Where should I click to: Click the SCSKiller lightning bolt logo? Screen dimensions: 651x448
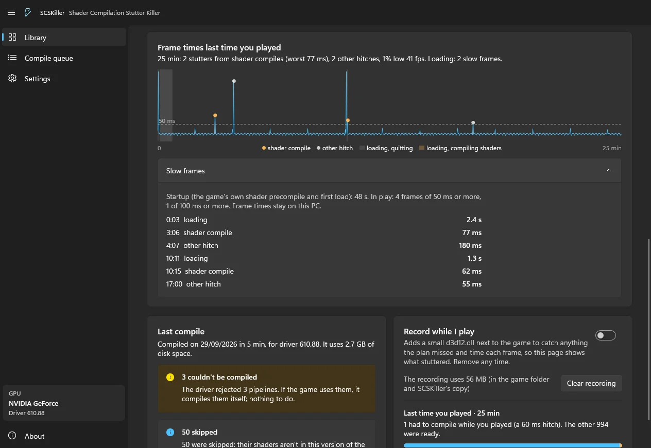click(x=28, y=12)
